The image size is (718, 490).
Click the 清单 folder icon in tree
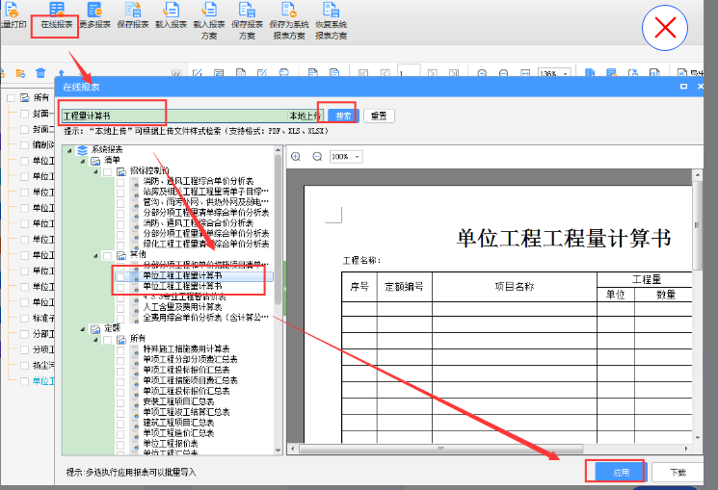pyautogui.click(x=95, y=161)
